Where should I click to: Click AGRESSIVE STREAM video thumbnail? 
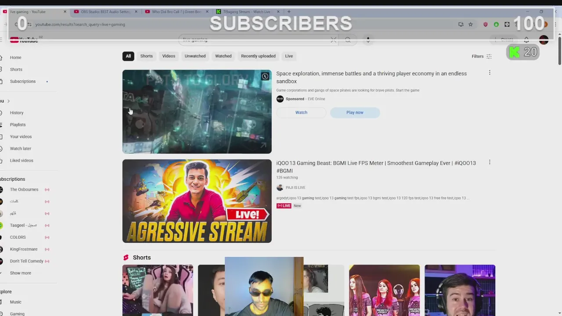pos(197,201)
